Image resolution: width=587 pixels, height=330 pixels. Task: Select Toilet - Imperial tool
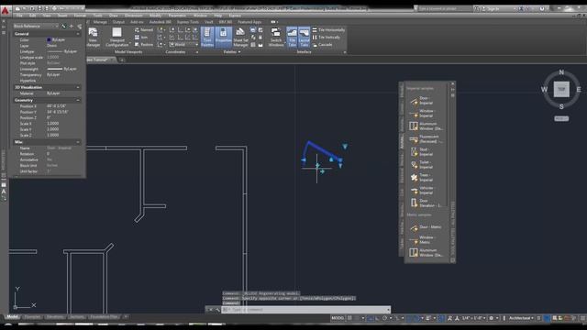422,165
